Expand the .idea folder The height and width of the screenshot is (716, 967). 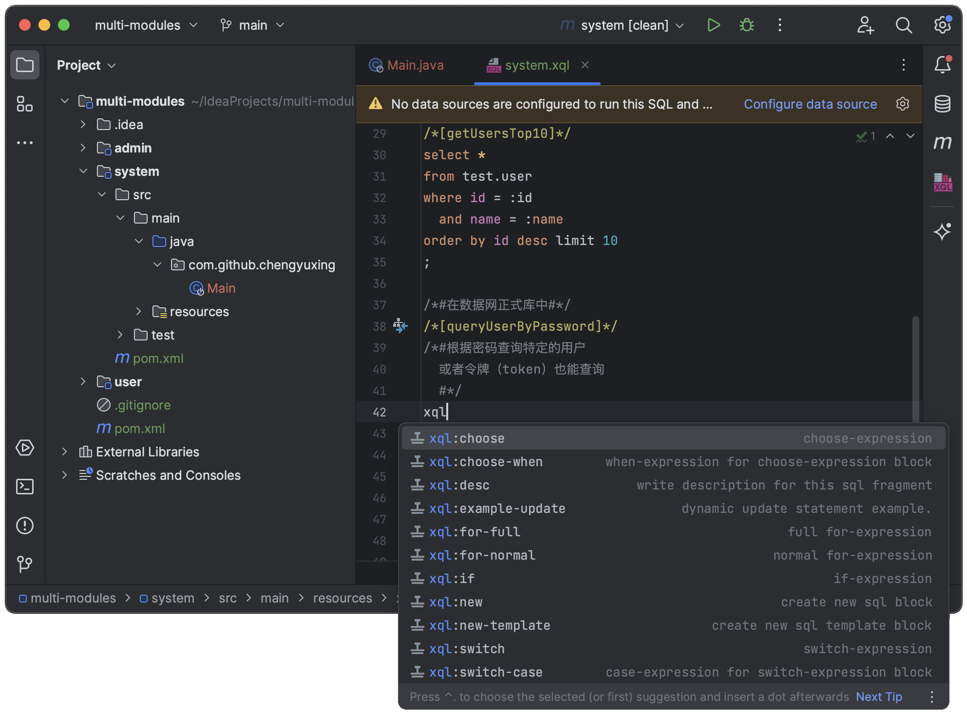click(83, 124)
